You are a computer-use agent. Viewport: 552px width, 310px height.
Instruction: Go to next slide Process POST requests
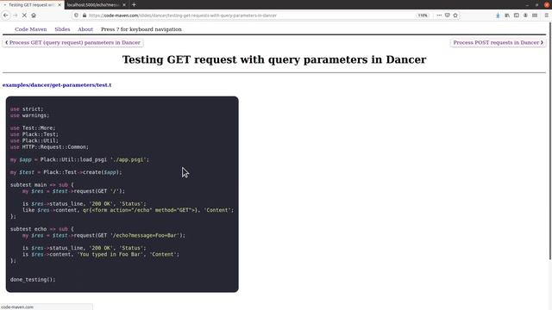(x=499, y=42)
